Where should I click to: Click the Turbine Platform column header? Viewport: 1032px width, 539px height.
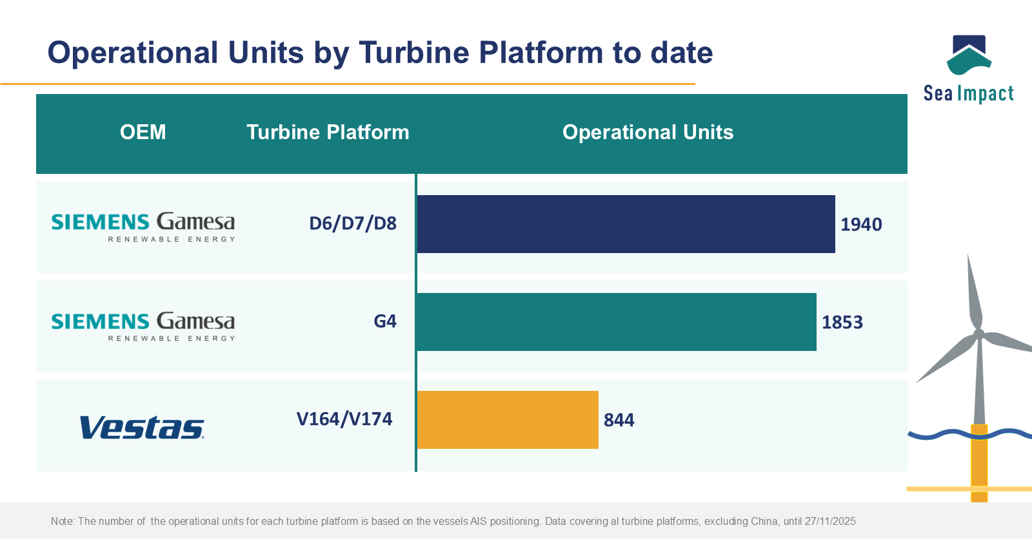coord(328,132)
